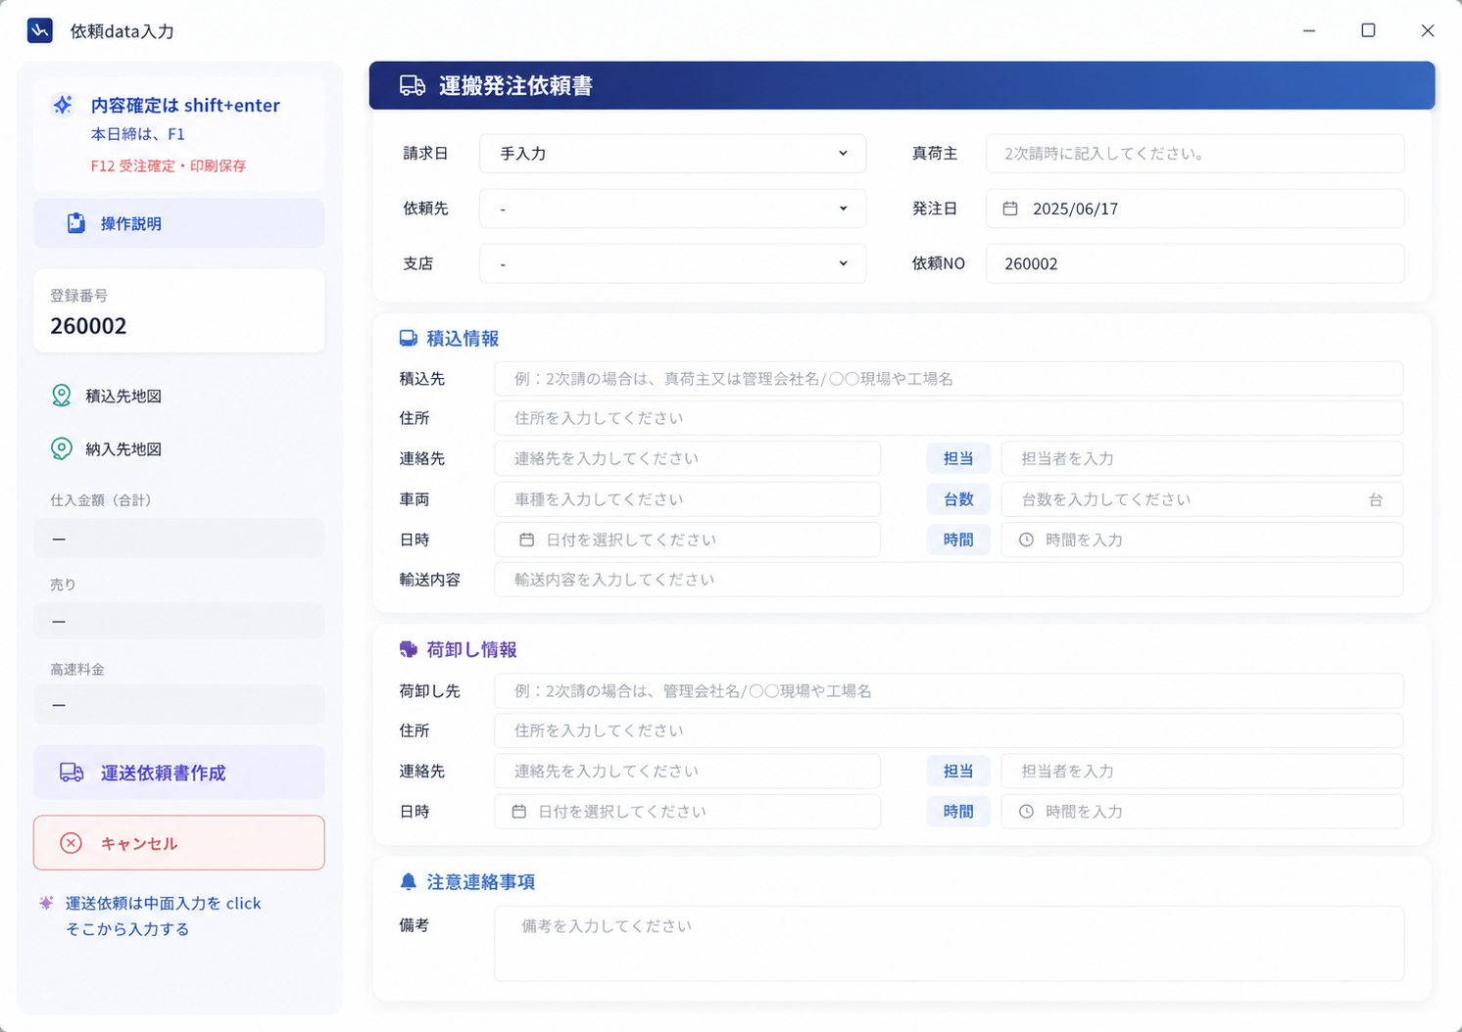Click the app logo icon in title bar
The width and height of the screenshot is (1462, 1032).
39,30
